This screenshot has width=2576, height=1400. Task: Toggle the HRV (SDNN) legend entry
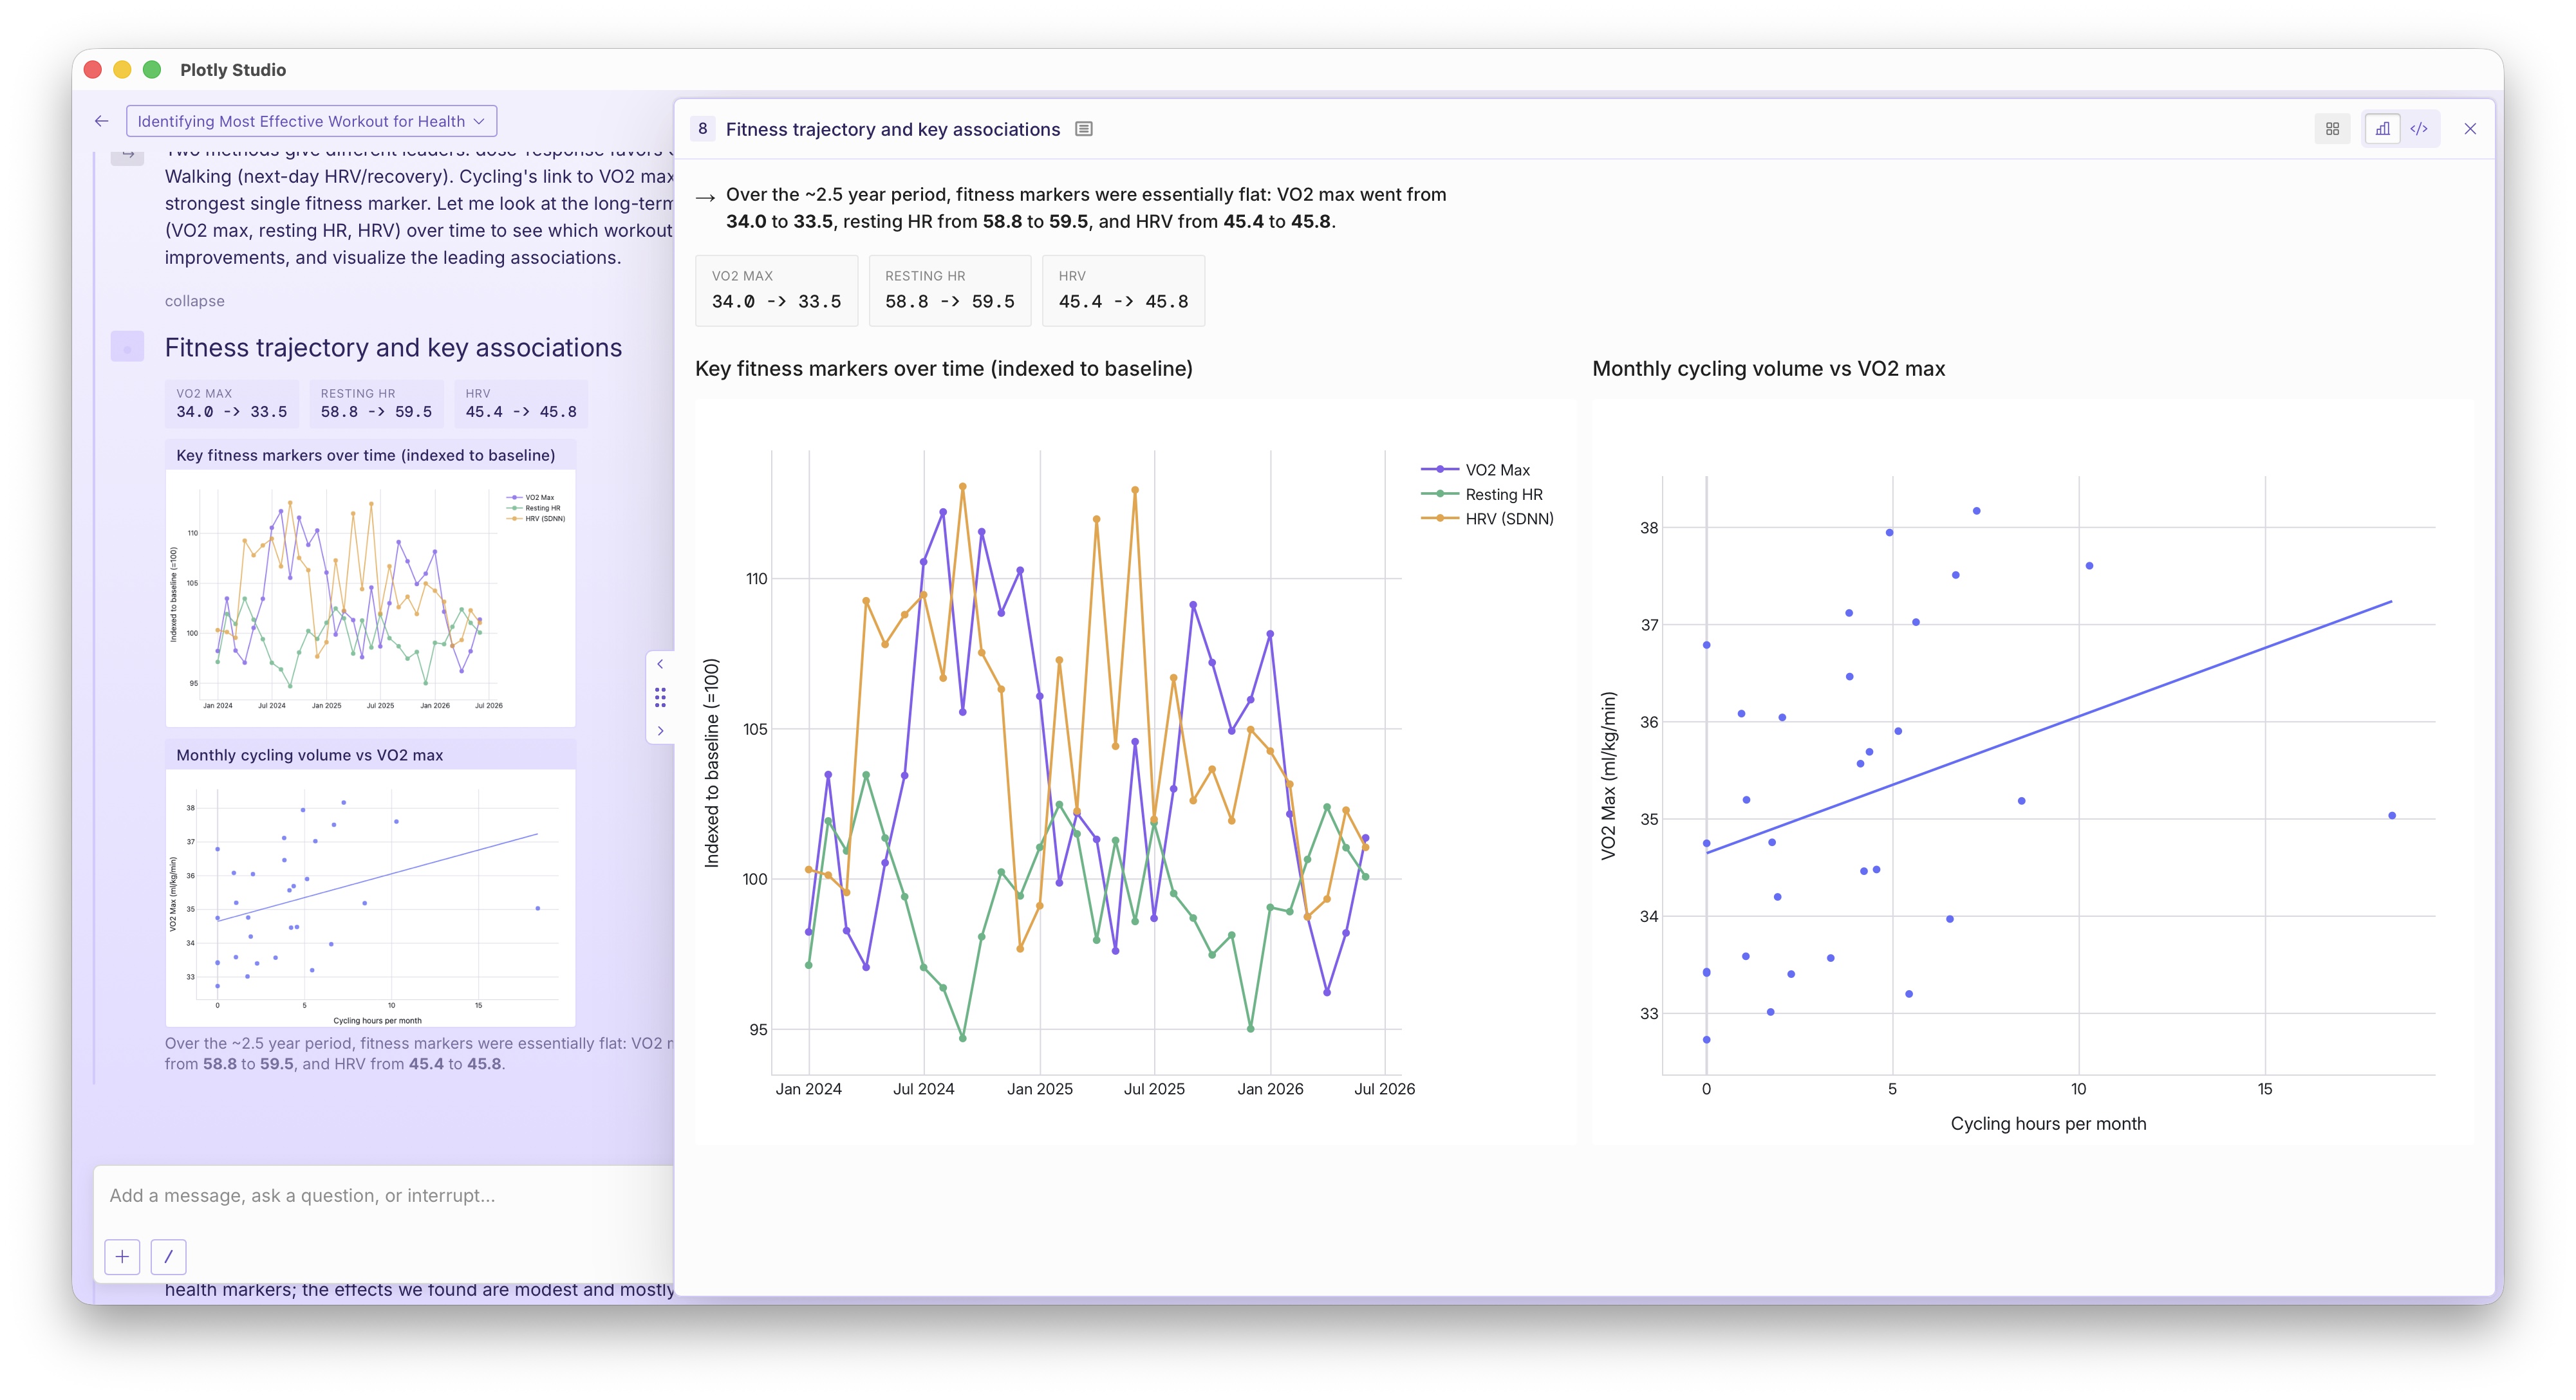[1487, 519]
